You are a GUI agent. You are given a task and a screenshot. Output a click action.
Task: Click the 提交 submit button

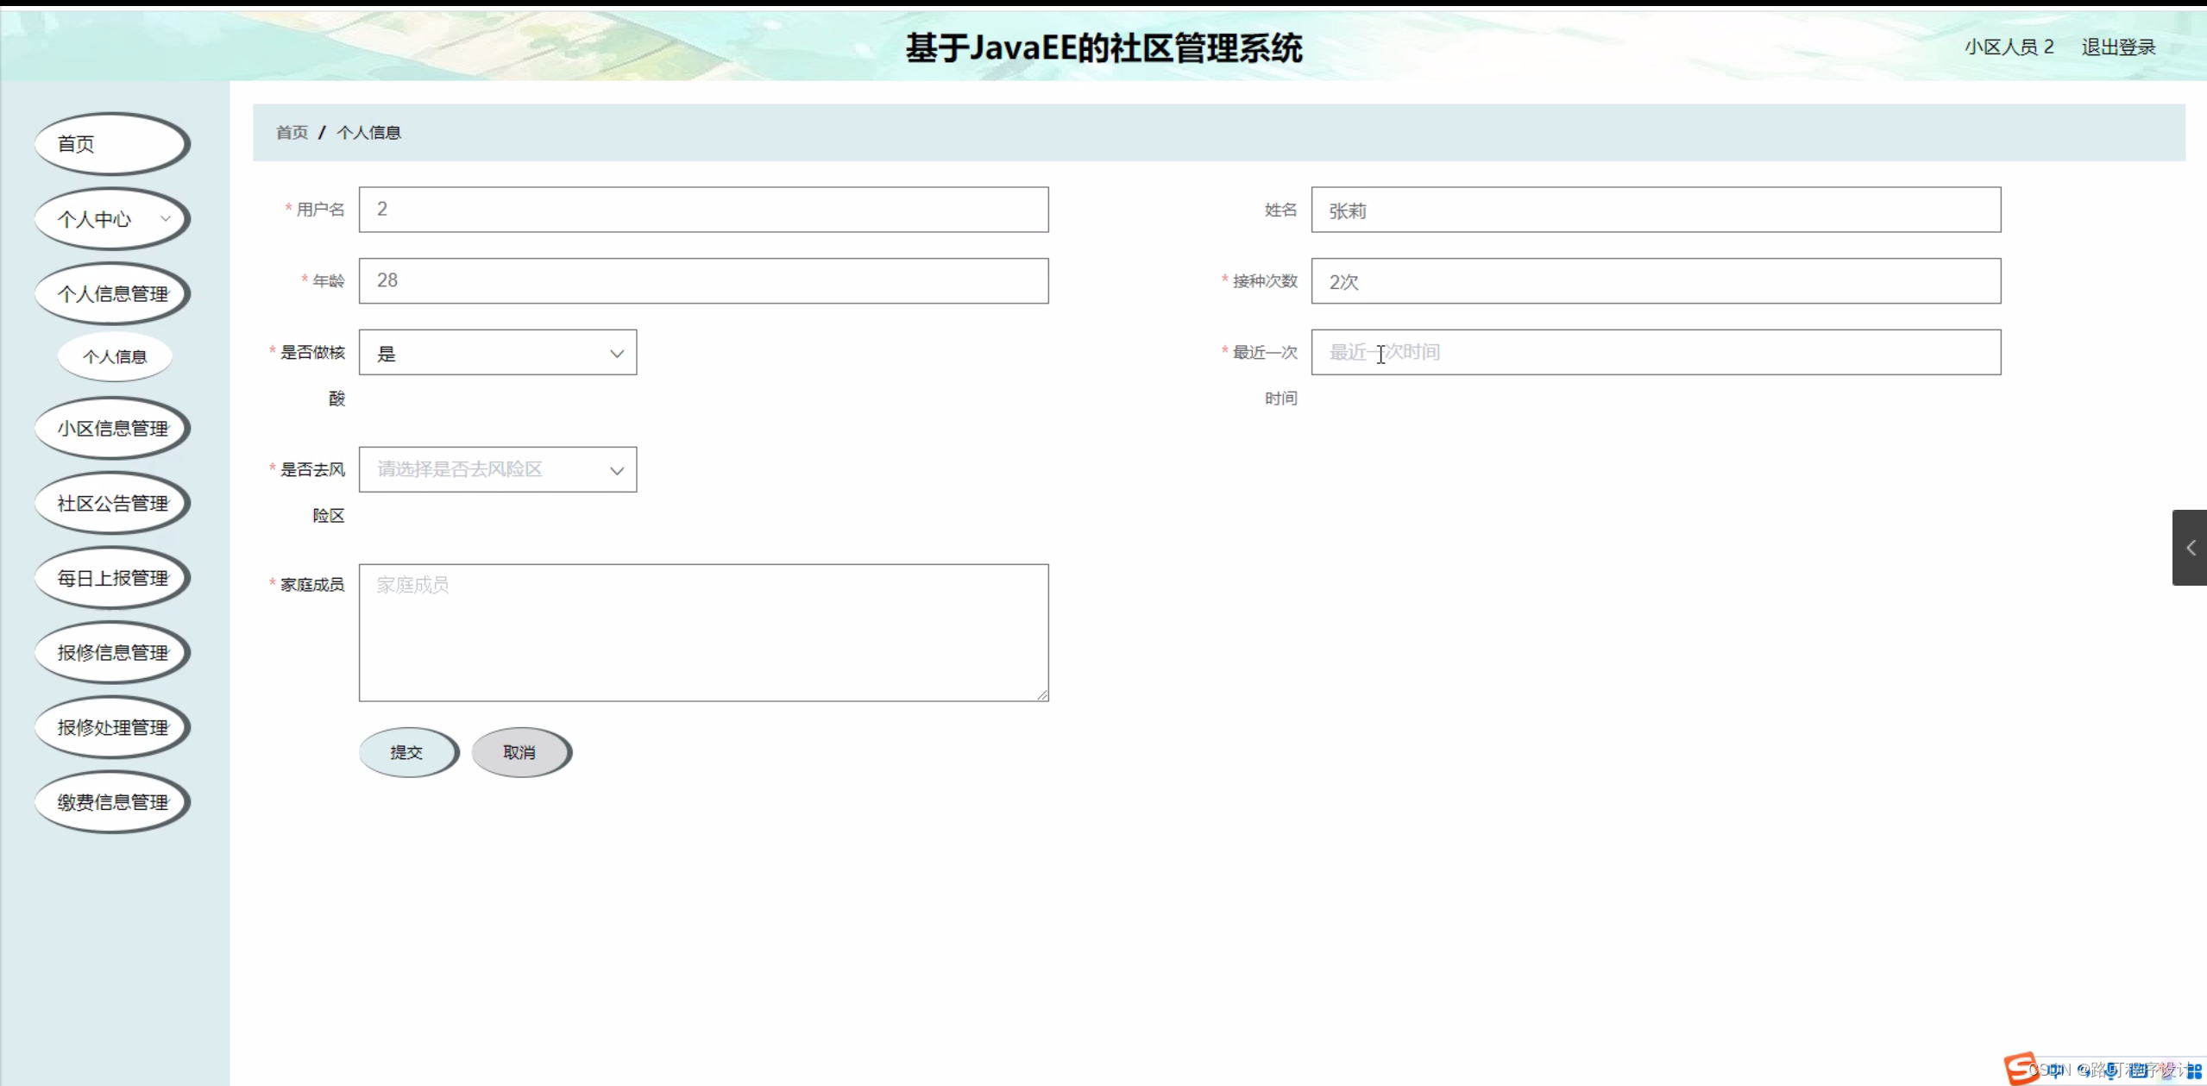(407, 752)
